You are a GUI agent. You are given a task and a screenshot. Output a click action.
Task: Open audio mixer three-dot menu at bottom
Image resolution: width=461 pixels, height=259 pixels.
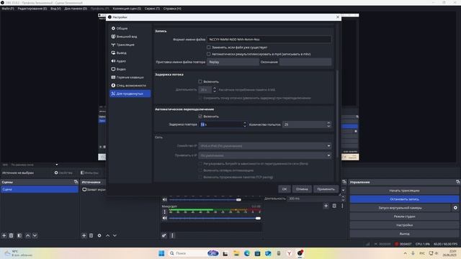click(x=172, y=235)
